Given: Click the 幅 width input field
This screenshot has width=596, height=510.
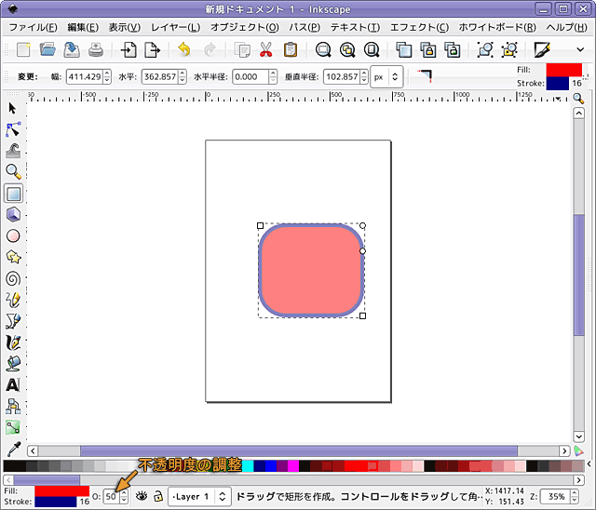Looking at the screenshot, I should tap(83, 77).
